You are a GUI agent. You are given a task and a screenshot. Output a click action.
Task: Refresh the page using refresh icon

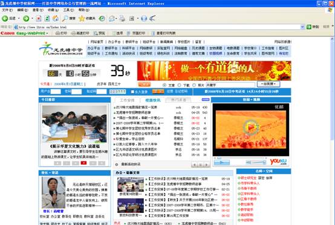pyautogui.click(x=47, y=19)
